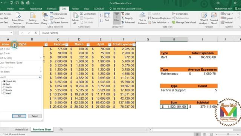Open the Type column filter dropdown
The image size is (241, 136).
[x=46, y=45]
